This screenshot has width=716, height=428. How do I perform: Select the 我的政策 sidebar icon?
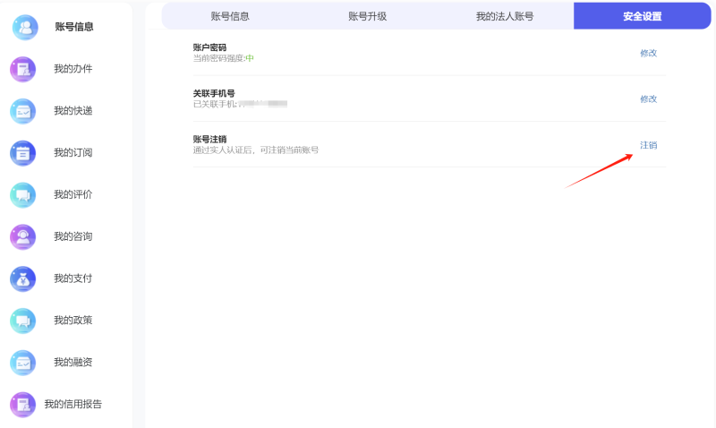(x=23, y=321)
